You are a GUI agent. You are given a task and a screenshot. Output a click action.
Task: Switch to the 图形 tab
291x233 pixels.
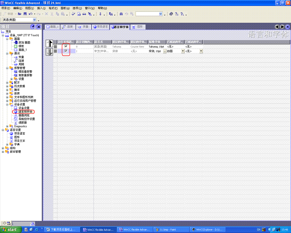[x=138, y=27]
